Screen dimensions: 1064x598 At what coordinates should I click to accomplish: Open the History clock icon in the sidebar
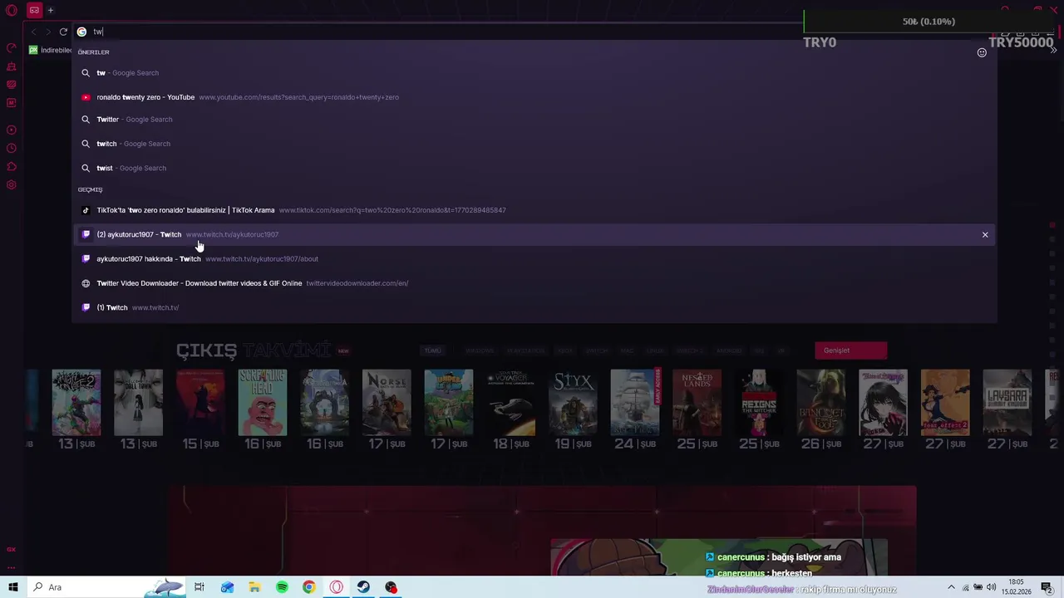12,149
